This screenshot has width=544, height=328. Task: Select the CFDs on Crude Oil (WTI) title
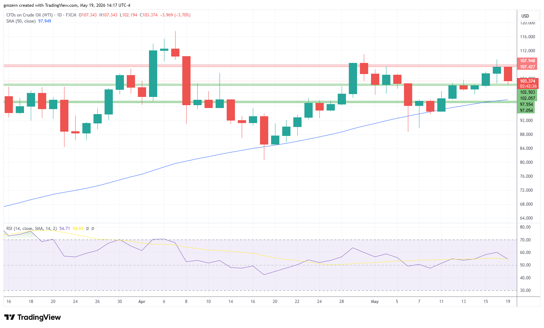pyautogui.click(x=29, y=15)
